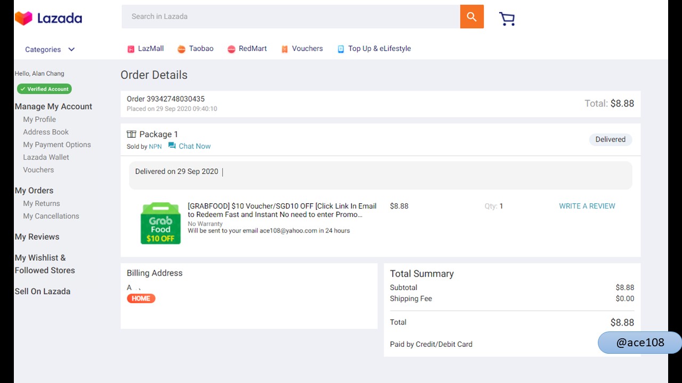Click the Verified Account badge

coord(44,89)
